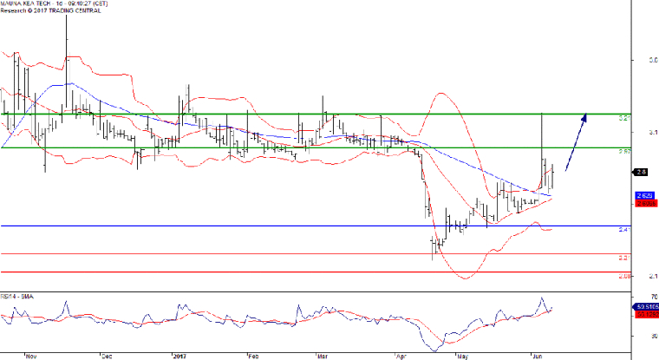Select the red '2.6066' price tag
This screenshot has height=360, width=659.
(x=646, y=204)
